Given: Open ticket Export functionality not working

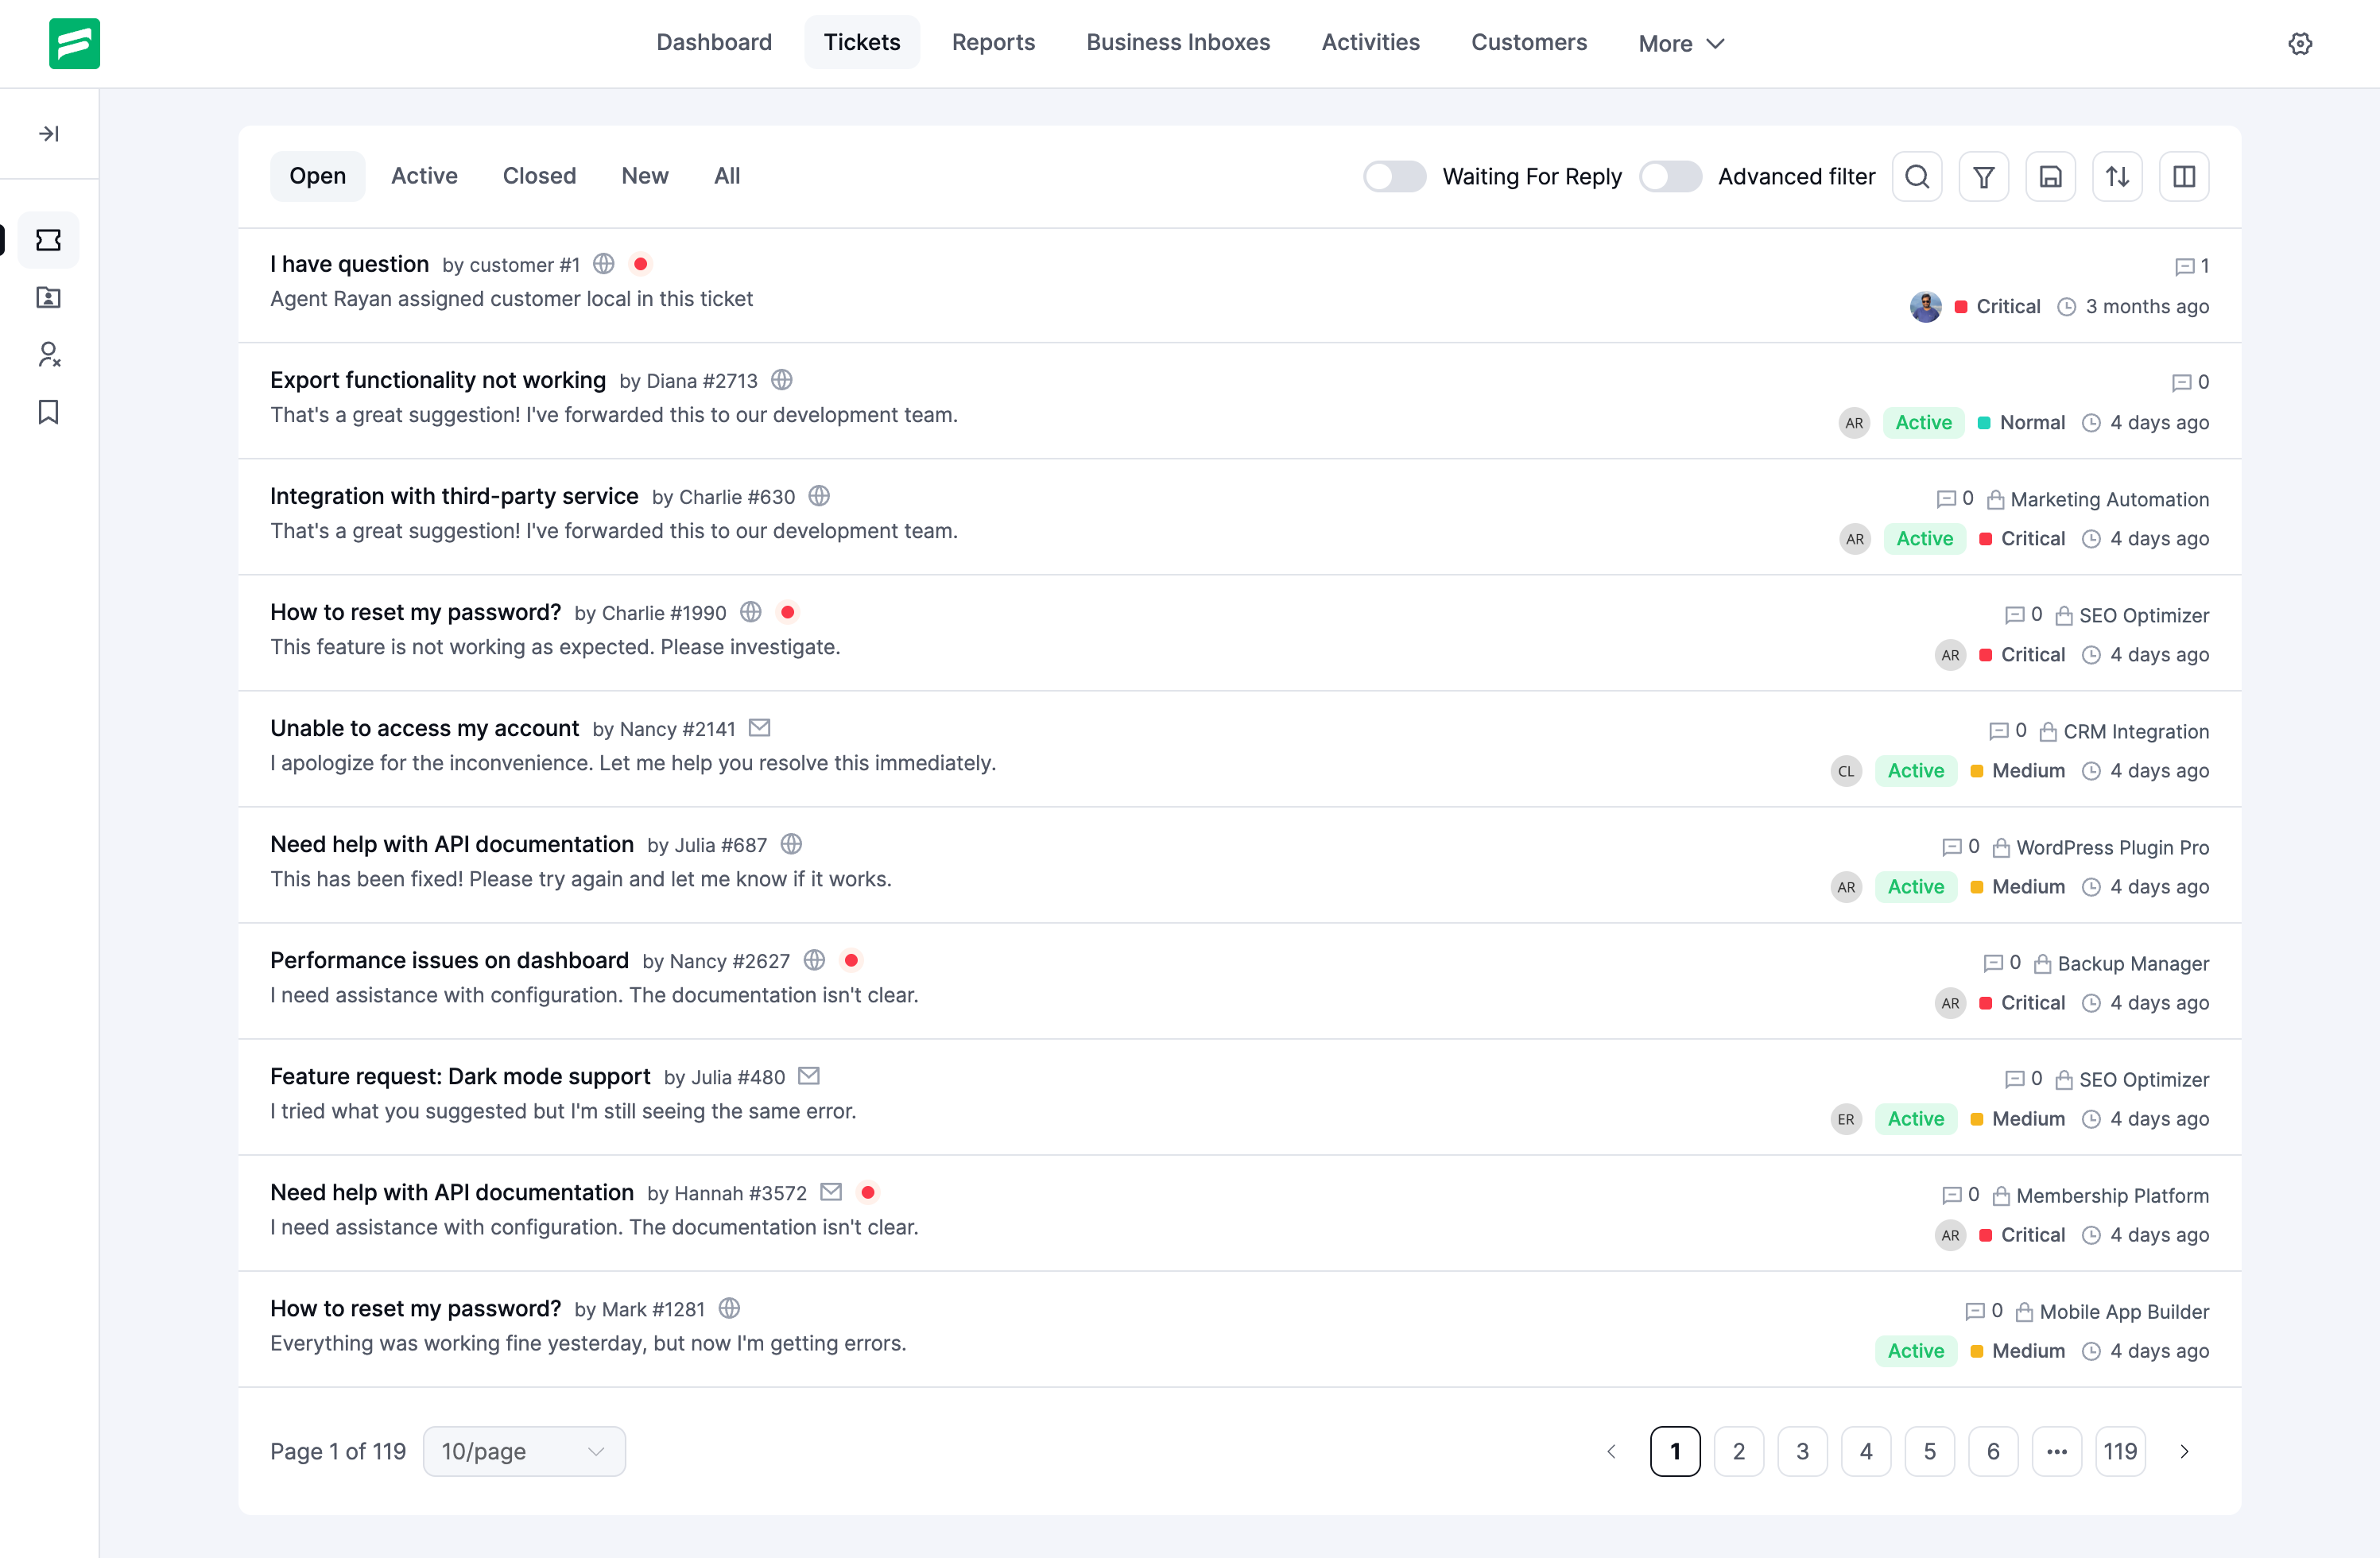Looking at the screenshot, I should click(x=437, y=380).
